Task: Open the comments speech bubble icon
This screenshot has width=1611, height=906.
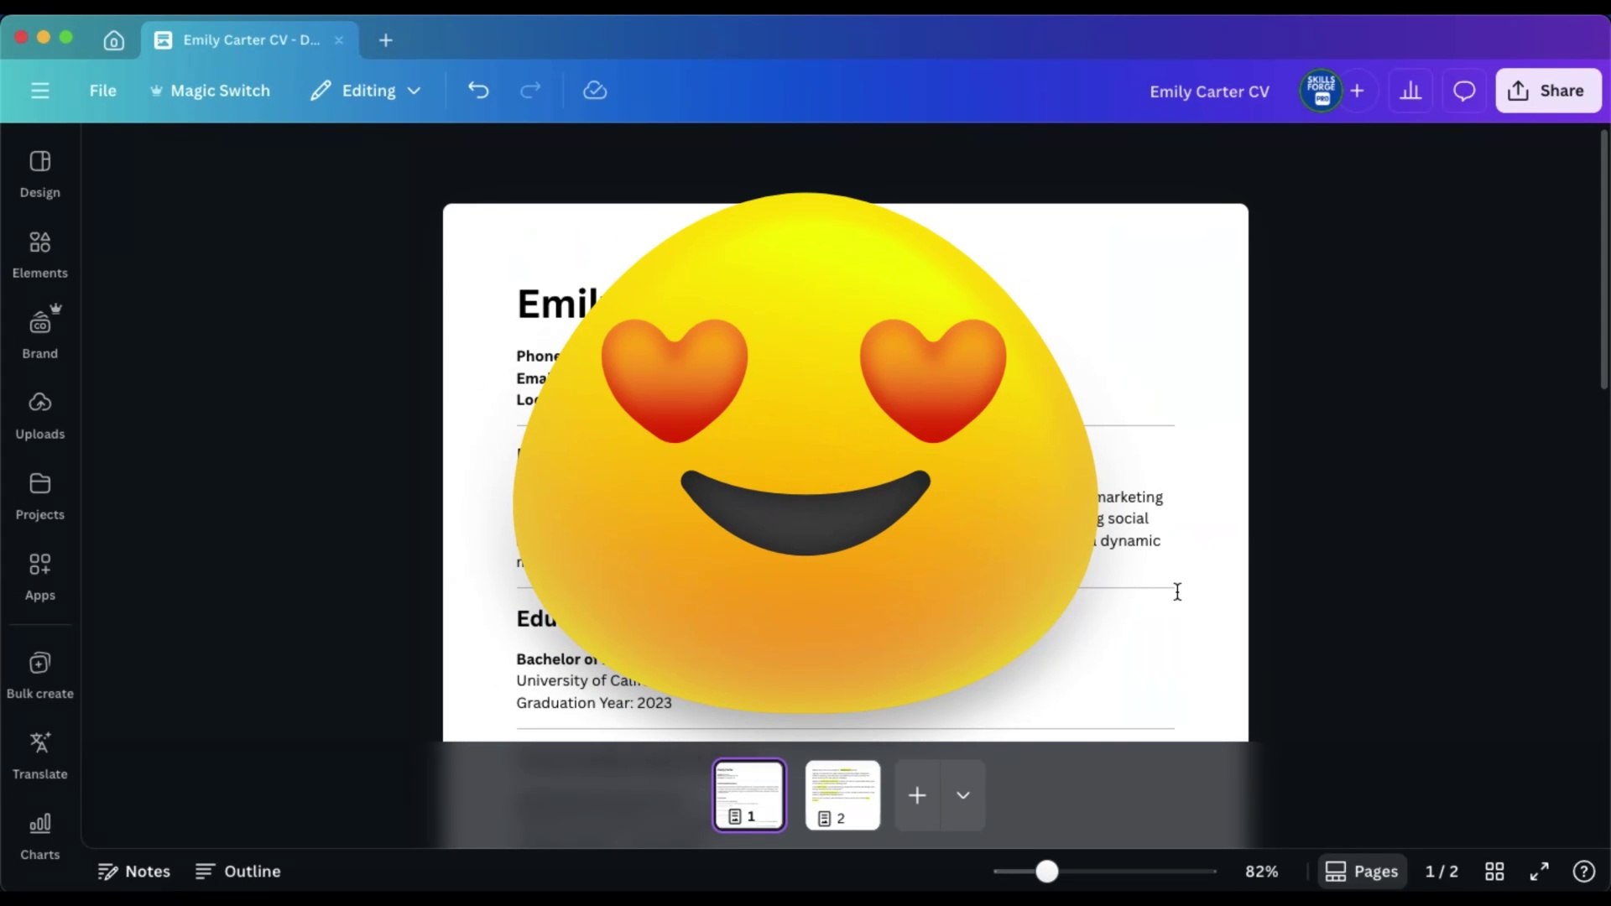Action: coord(1464,91)
